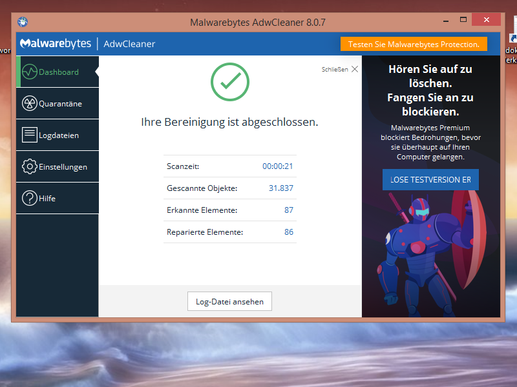Click the Quarantäne radiation icon
This screenshot has height=387, width=517.
pyautogui.click(x=30, y=103)
